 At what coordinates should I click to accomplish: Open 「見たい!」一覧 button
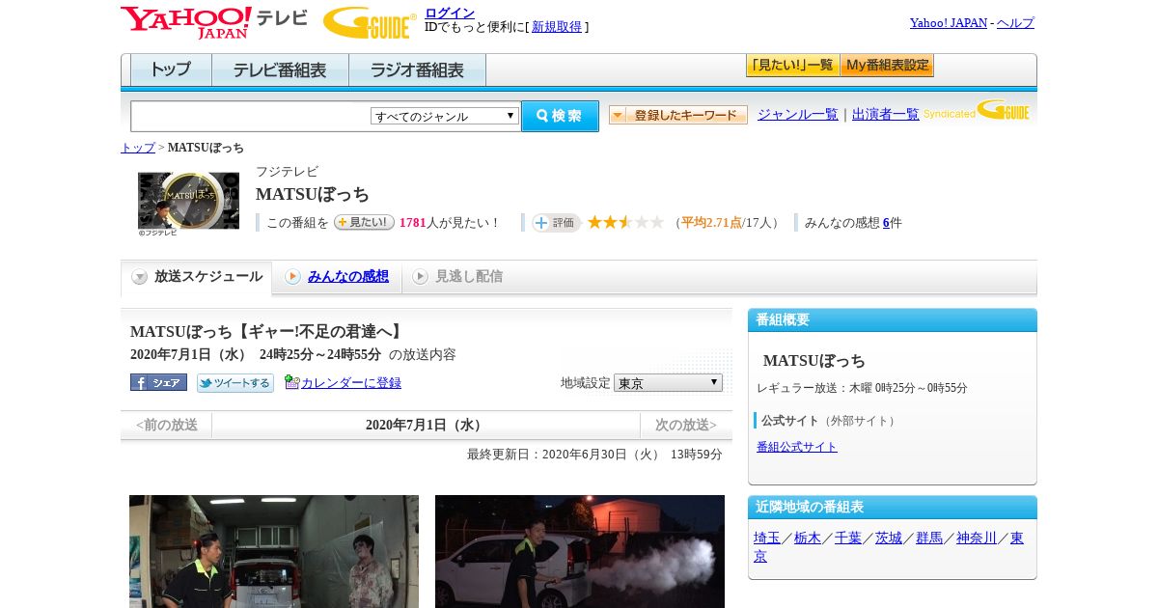click(x=792, y=66)
